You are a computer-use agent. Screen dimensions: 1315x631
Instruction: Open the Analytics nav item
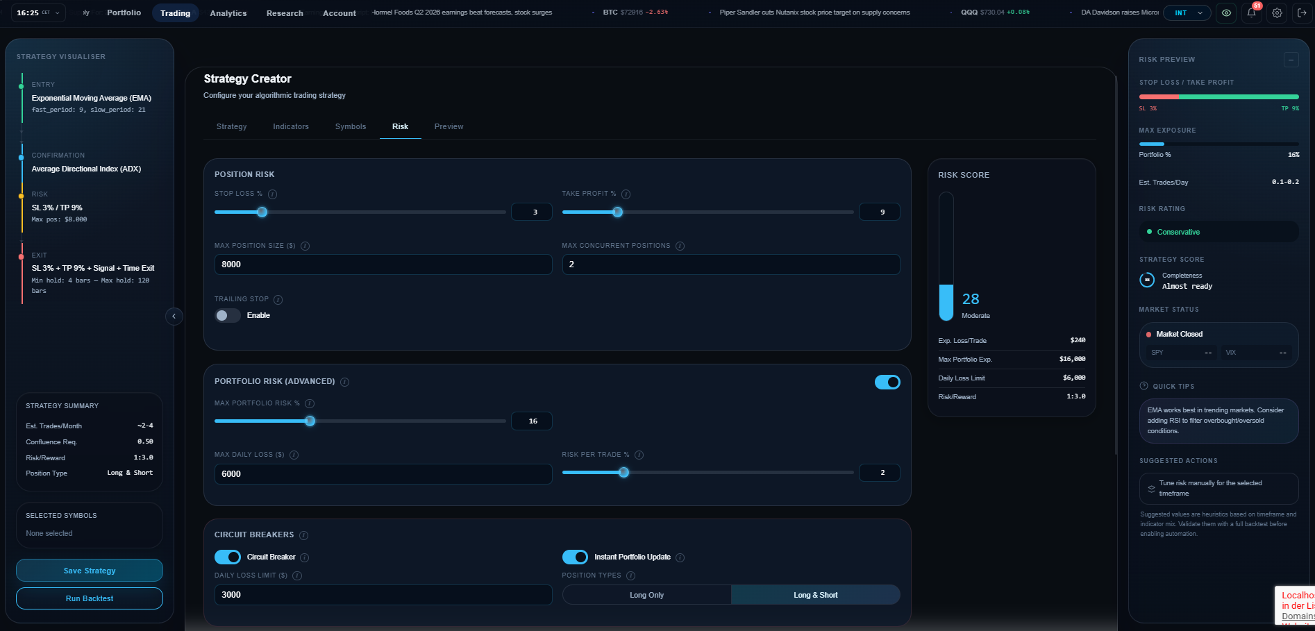(x=228, y=13)
